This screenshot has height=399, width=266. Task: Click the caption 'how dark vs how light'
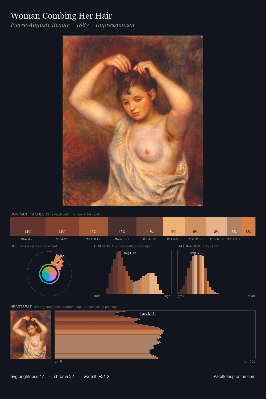pos(135,246)
